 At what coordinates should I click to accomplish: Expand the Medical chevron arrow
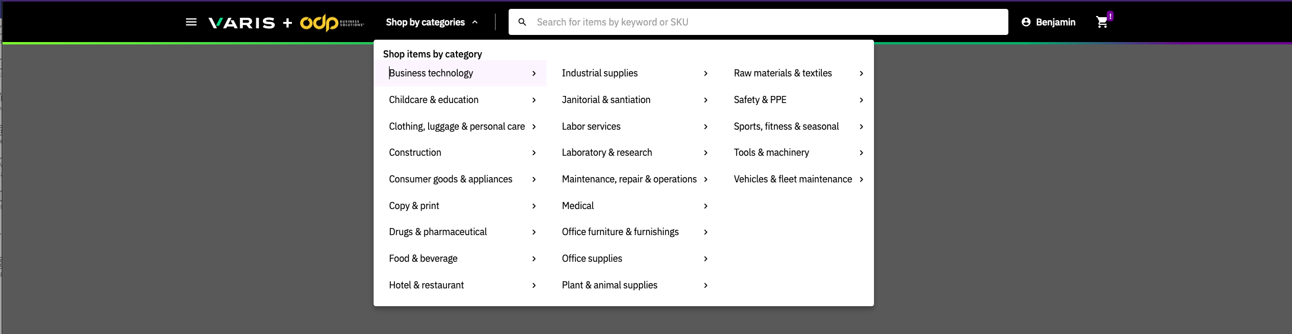pos(706,205)
